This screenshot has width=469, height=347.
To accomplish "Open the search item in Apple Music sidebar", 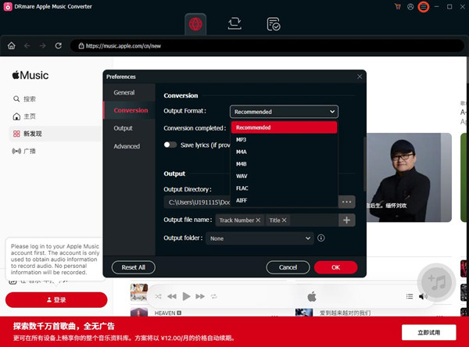I will (x=24, y=98).
